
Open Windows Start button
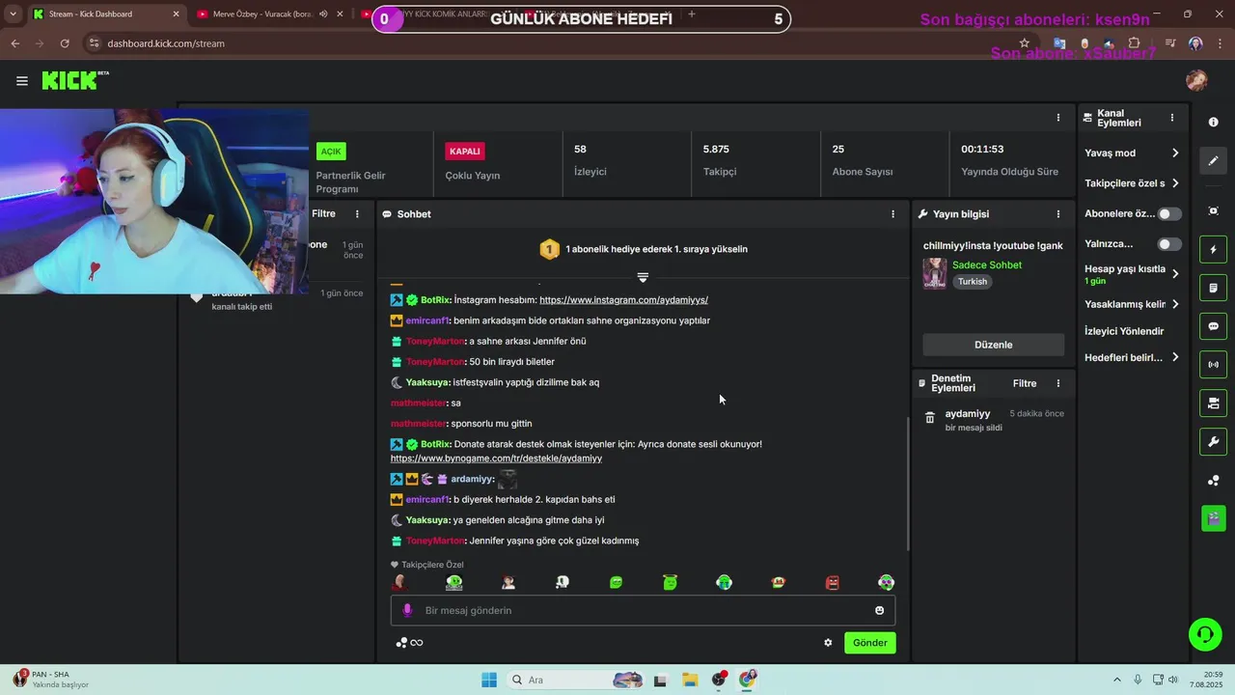coord(488,680)
